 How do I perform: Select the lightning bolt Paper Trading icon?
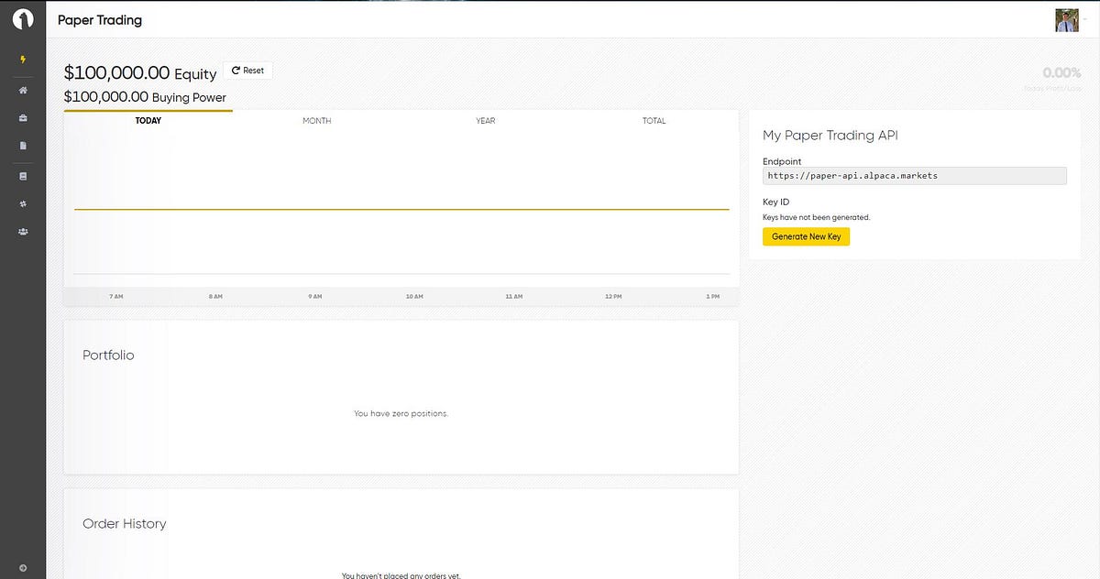[23, 59]
